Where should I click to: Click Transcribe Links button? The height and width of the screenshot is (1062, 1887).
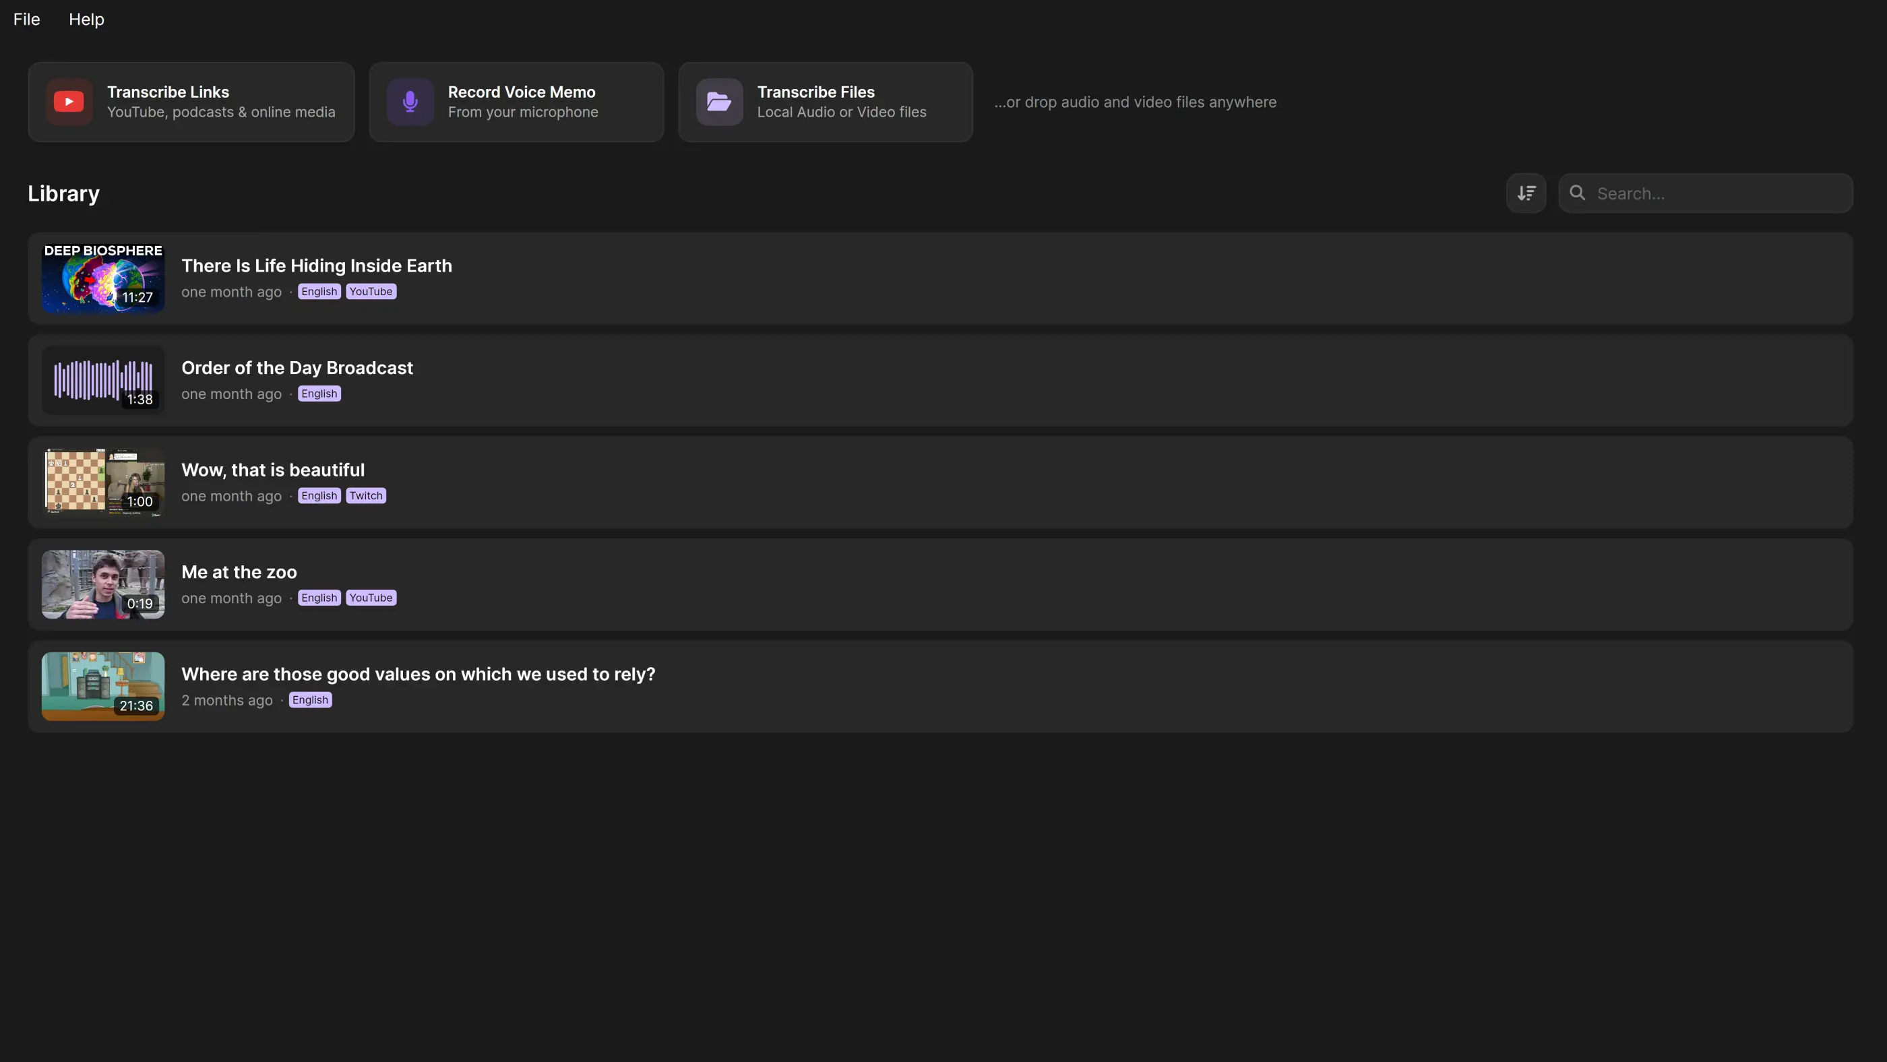click(191, 102)
